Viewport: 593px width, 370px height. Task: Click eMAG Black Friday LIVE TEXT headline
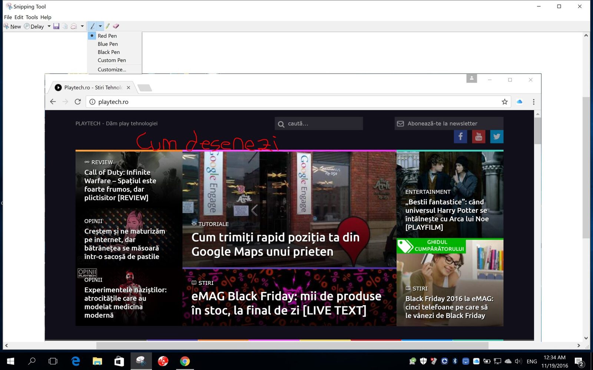pyautogui.click(x=286, y=303)
